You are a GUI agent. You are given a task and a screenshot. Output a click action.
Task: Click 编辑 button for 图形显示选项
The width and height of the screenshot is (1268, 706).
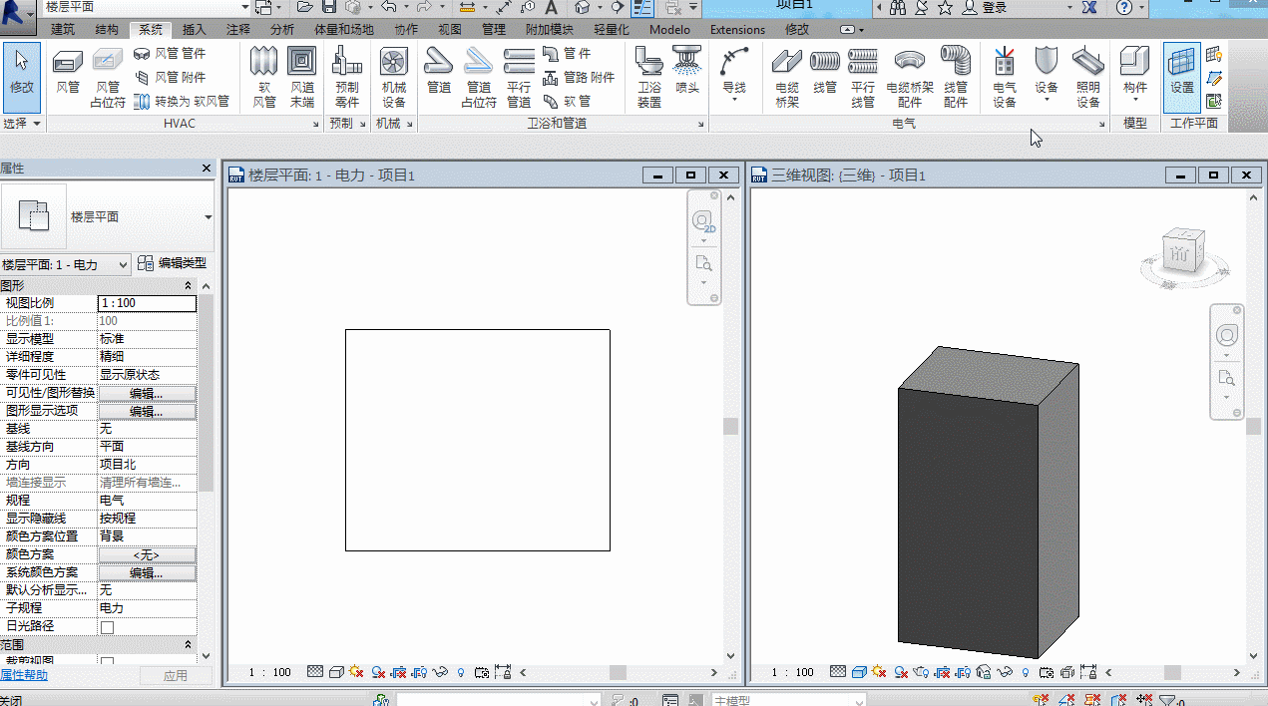pyautogui.click(x=147, y=412)
